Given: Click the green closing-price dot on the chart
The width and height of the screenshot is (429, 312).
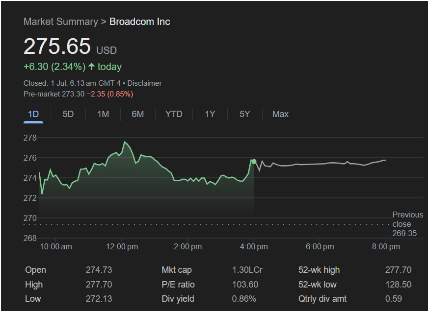Looking at the screenshot, I should pos(254,162).
